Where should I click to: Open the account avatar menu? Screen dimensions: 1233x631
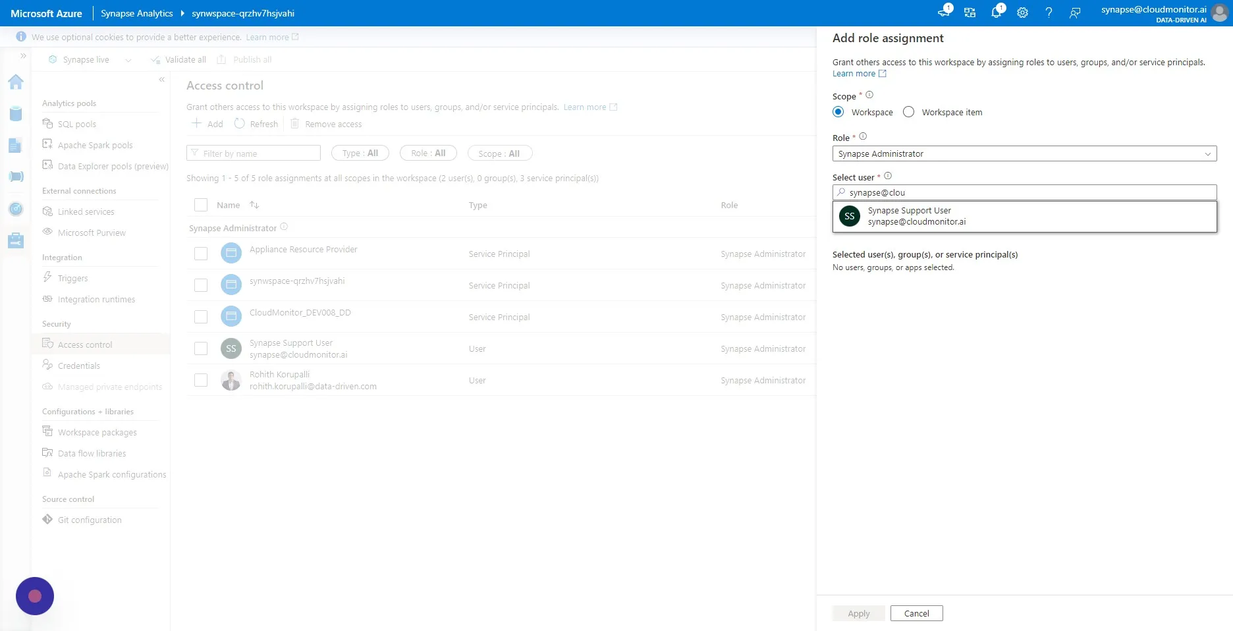pos(1220,13)
